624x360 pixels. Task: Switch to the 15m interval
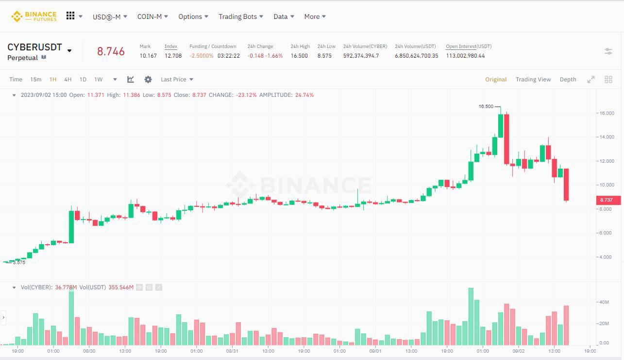(x=35, y=79)
